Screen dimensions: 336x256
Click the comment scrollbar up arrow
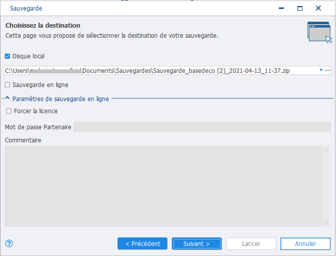click(x=326, y=150)
